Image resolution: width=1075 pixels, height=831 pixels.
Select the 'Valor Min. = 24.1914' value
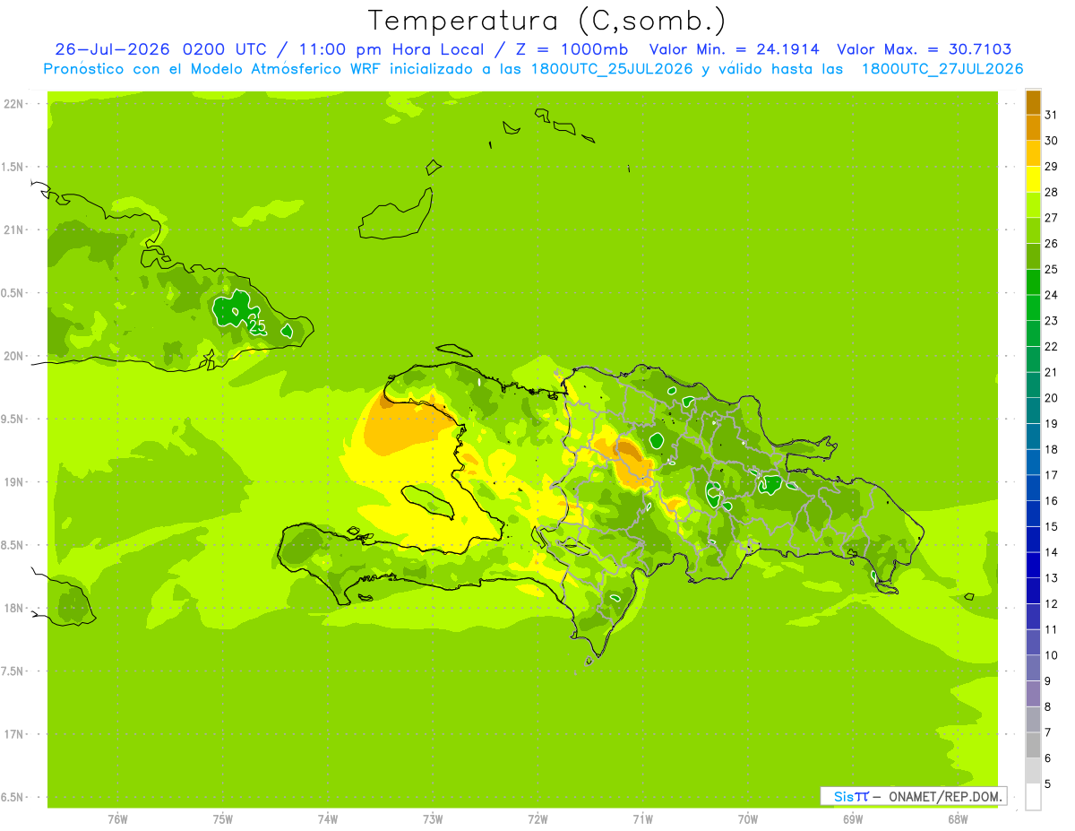click(x=734, y=49)
